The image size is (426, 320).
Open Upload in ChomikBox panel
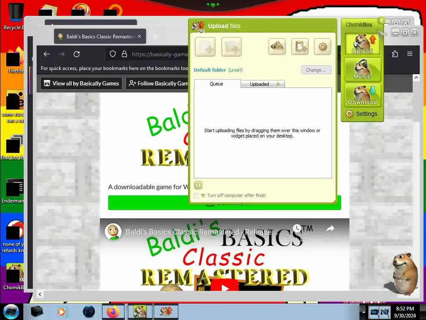pos(362,44)
